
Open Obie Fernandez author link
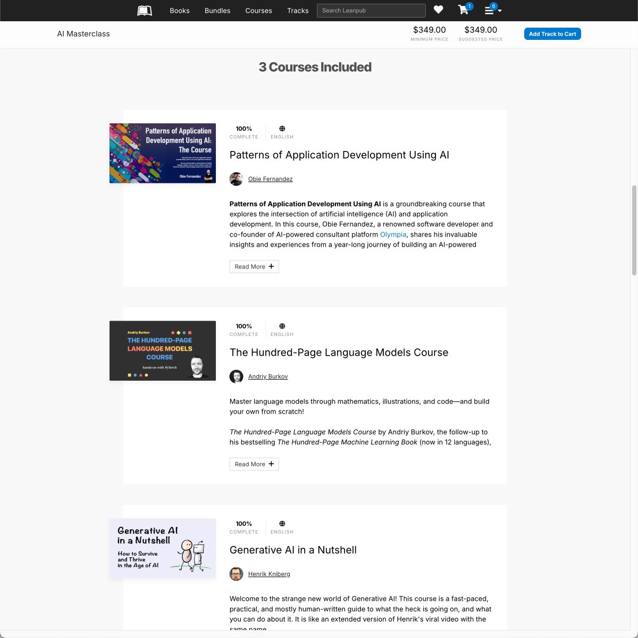tap(270, 179)
